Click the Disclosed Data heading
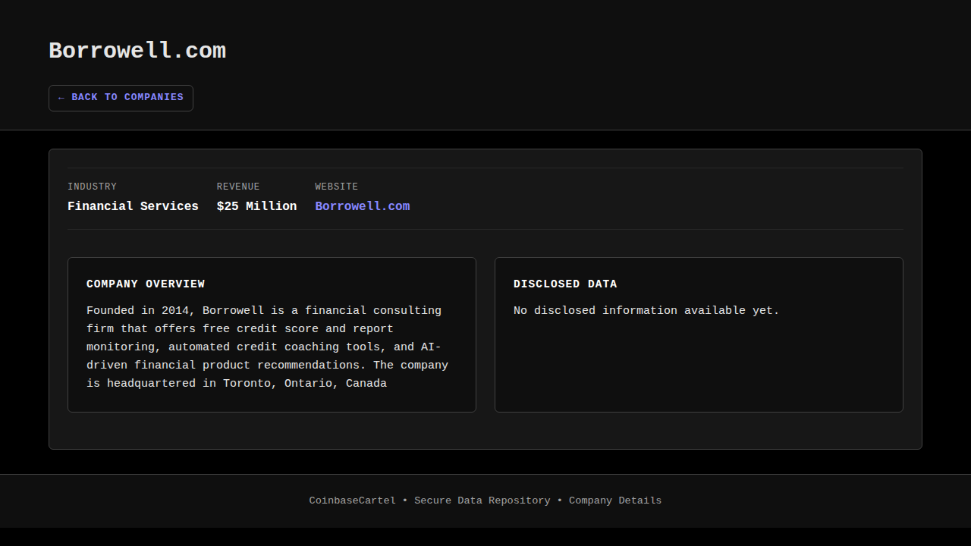 [x=565, y=284]
